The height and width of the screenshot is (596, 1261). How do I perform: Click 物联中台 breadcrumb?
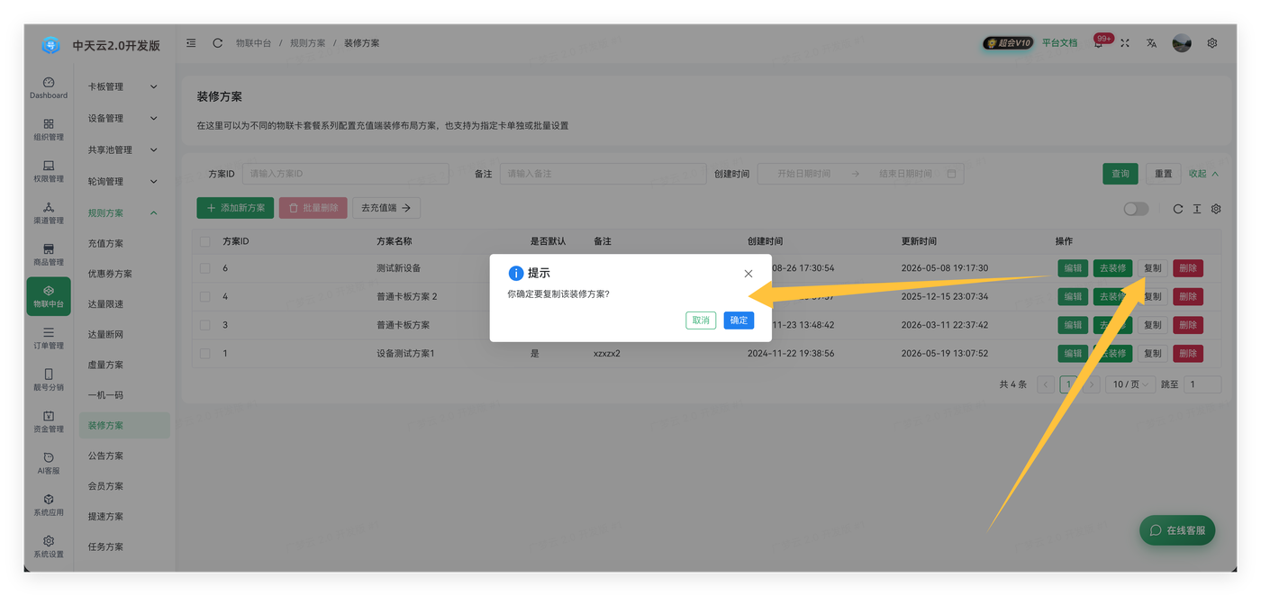(253, 43)
